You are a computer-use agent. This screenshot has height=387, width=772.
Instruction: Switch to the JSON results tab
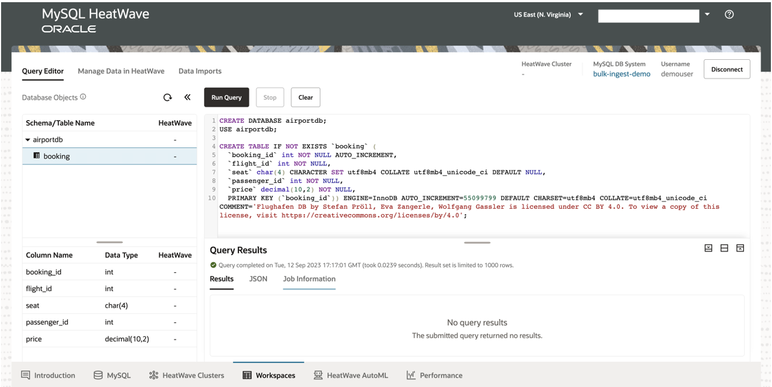[x=258, y=278]
